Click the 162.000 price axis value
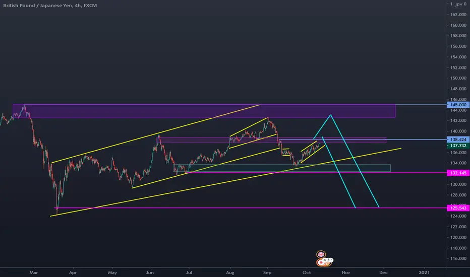This screenshot has height=277, width=470. [458, 15]
